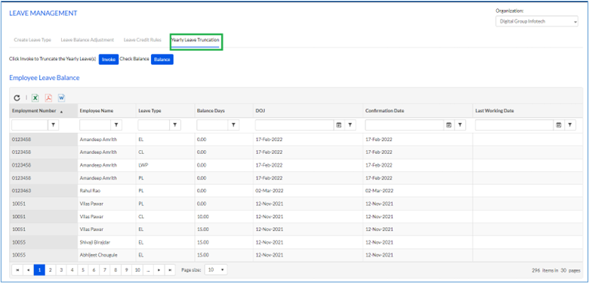Focus DOJ filter date field

(294, 125)
